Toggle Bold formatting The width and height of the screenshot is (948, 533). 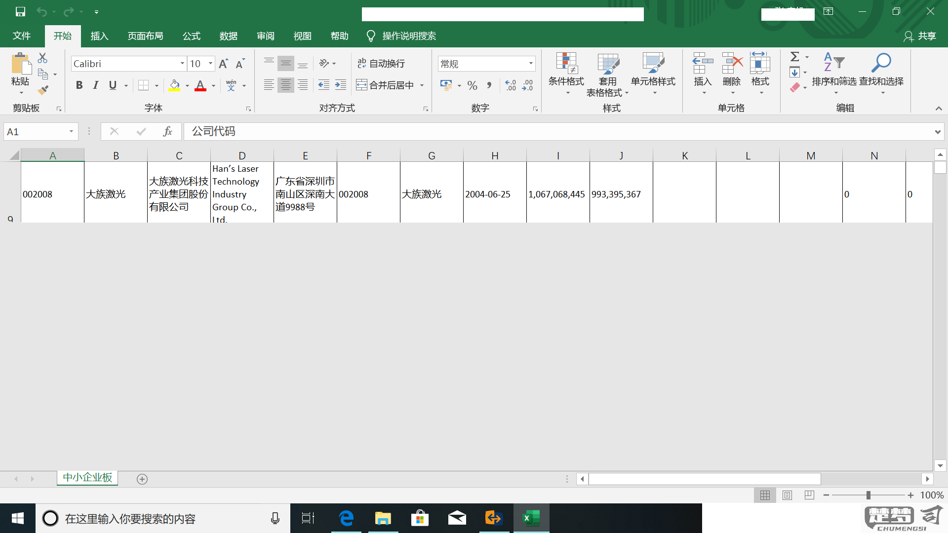click(79, 85)
